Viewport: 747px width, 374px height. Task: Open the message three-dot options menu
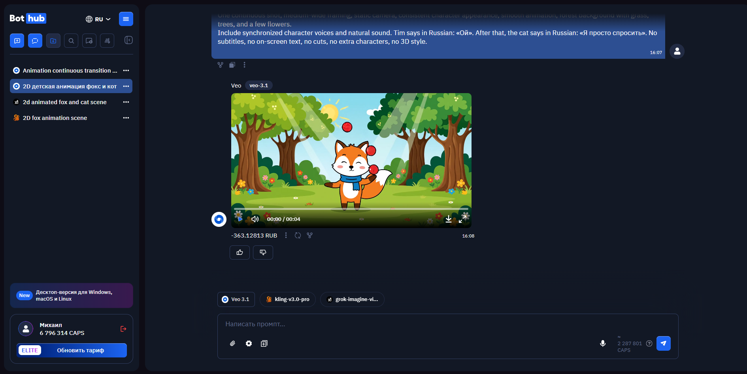(244, 65)
